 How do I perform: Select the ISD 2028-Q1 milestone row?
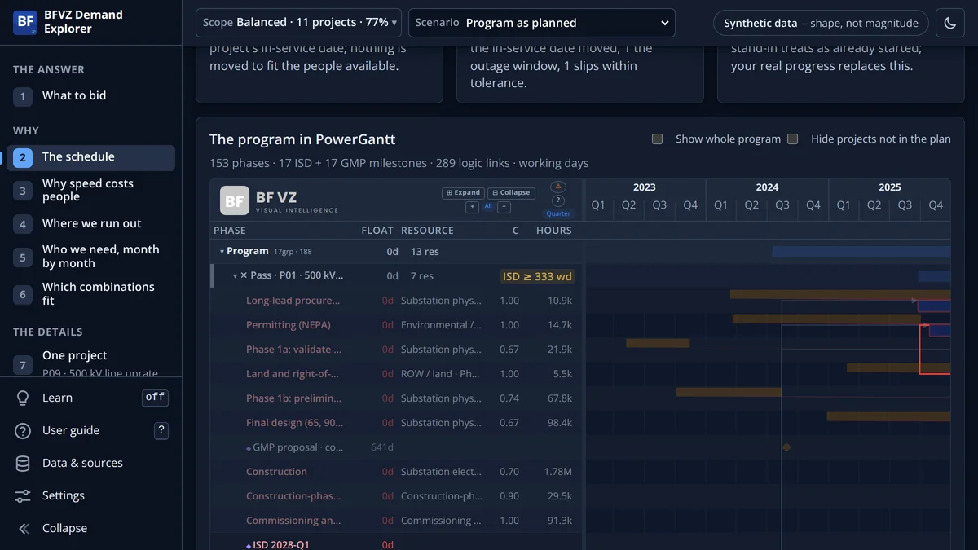397,543
